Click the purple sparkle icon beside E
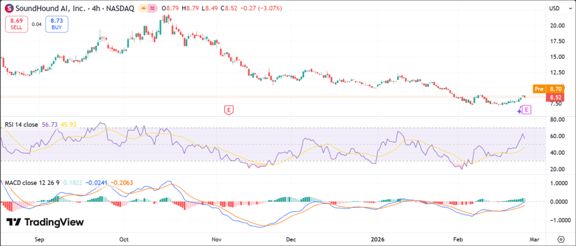 point(519,112)
